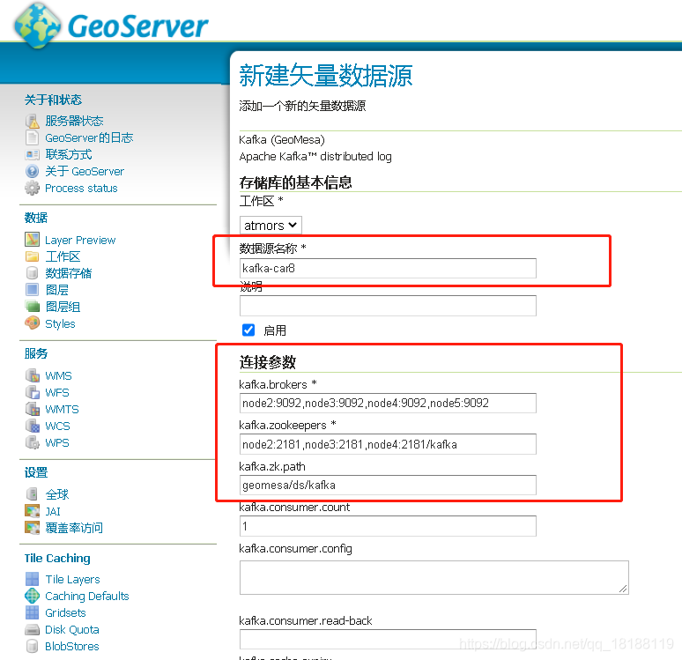Open Caching Defaults link
The width and height of the screenshot is (682, 660).
click(x=87, y=596)
